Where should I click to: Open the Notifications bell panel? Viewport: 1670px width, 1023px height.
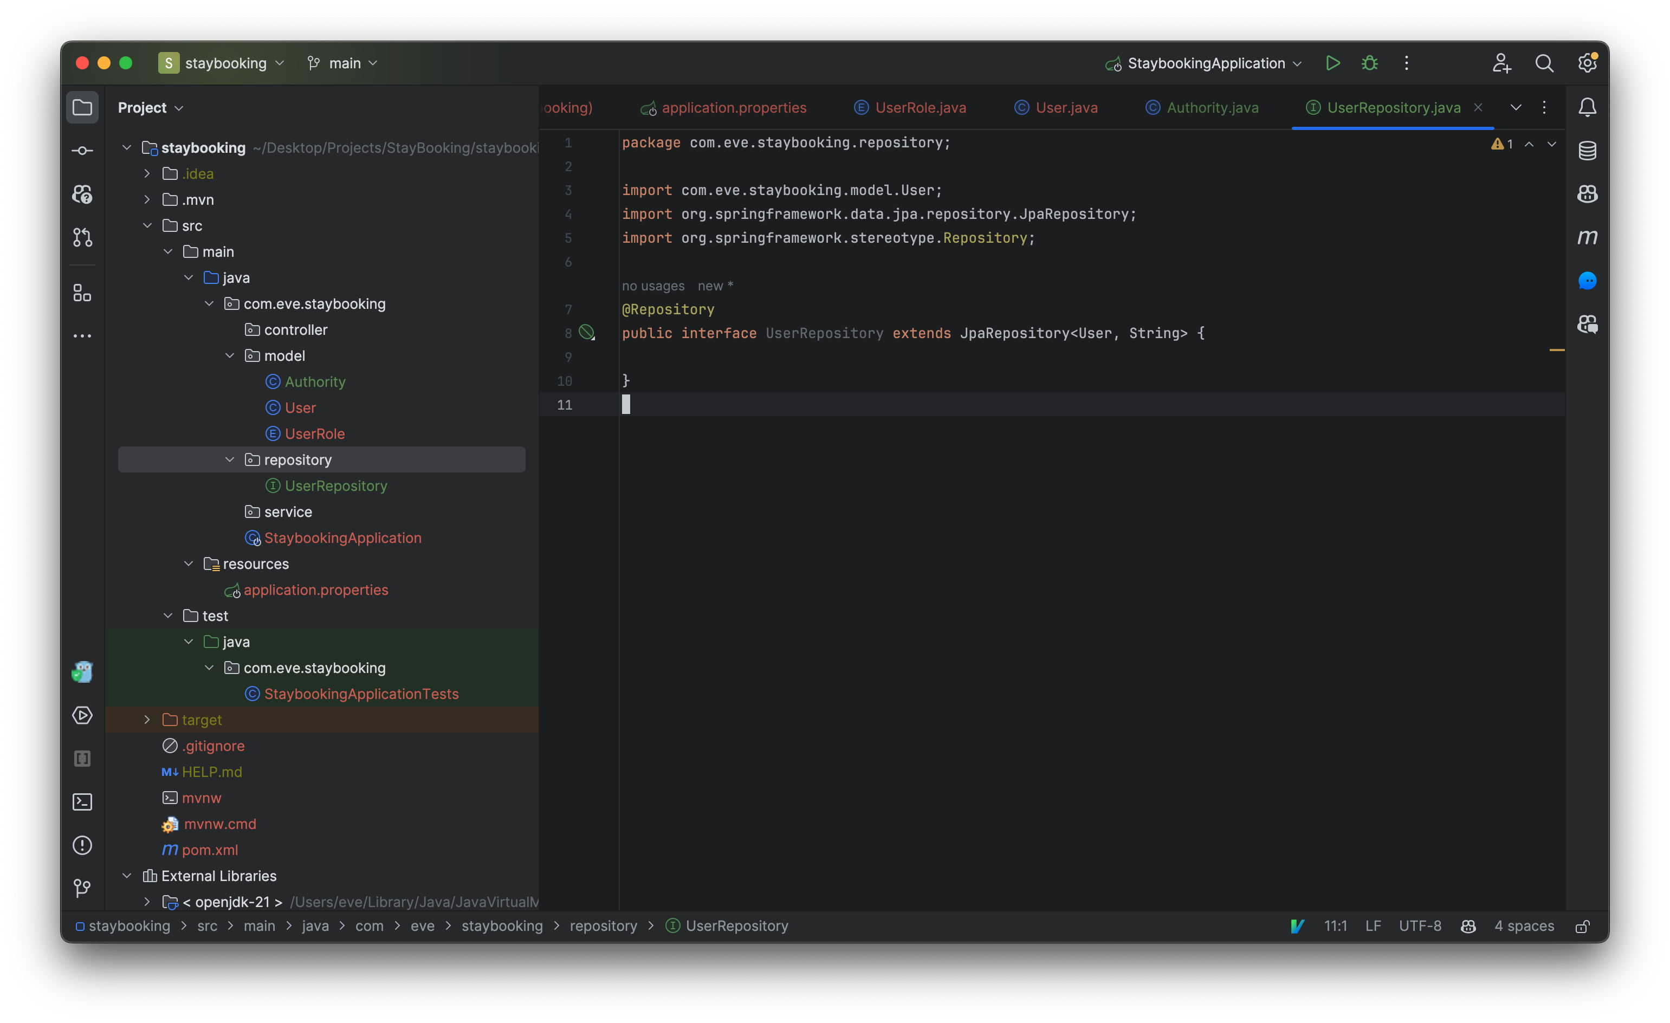[1587, 107]
